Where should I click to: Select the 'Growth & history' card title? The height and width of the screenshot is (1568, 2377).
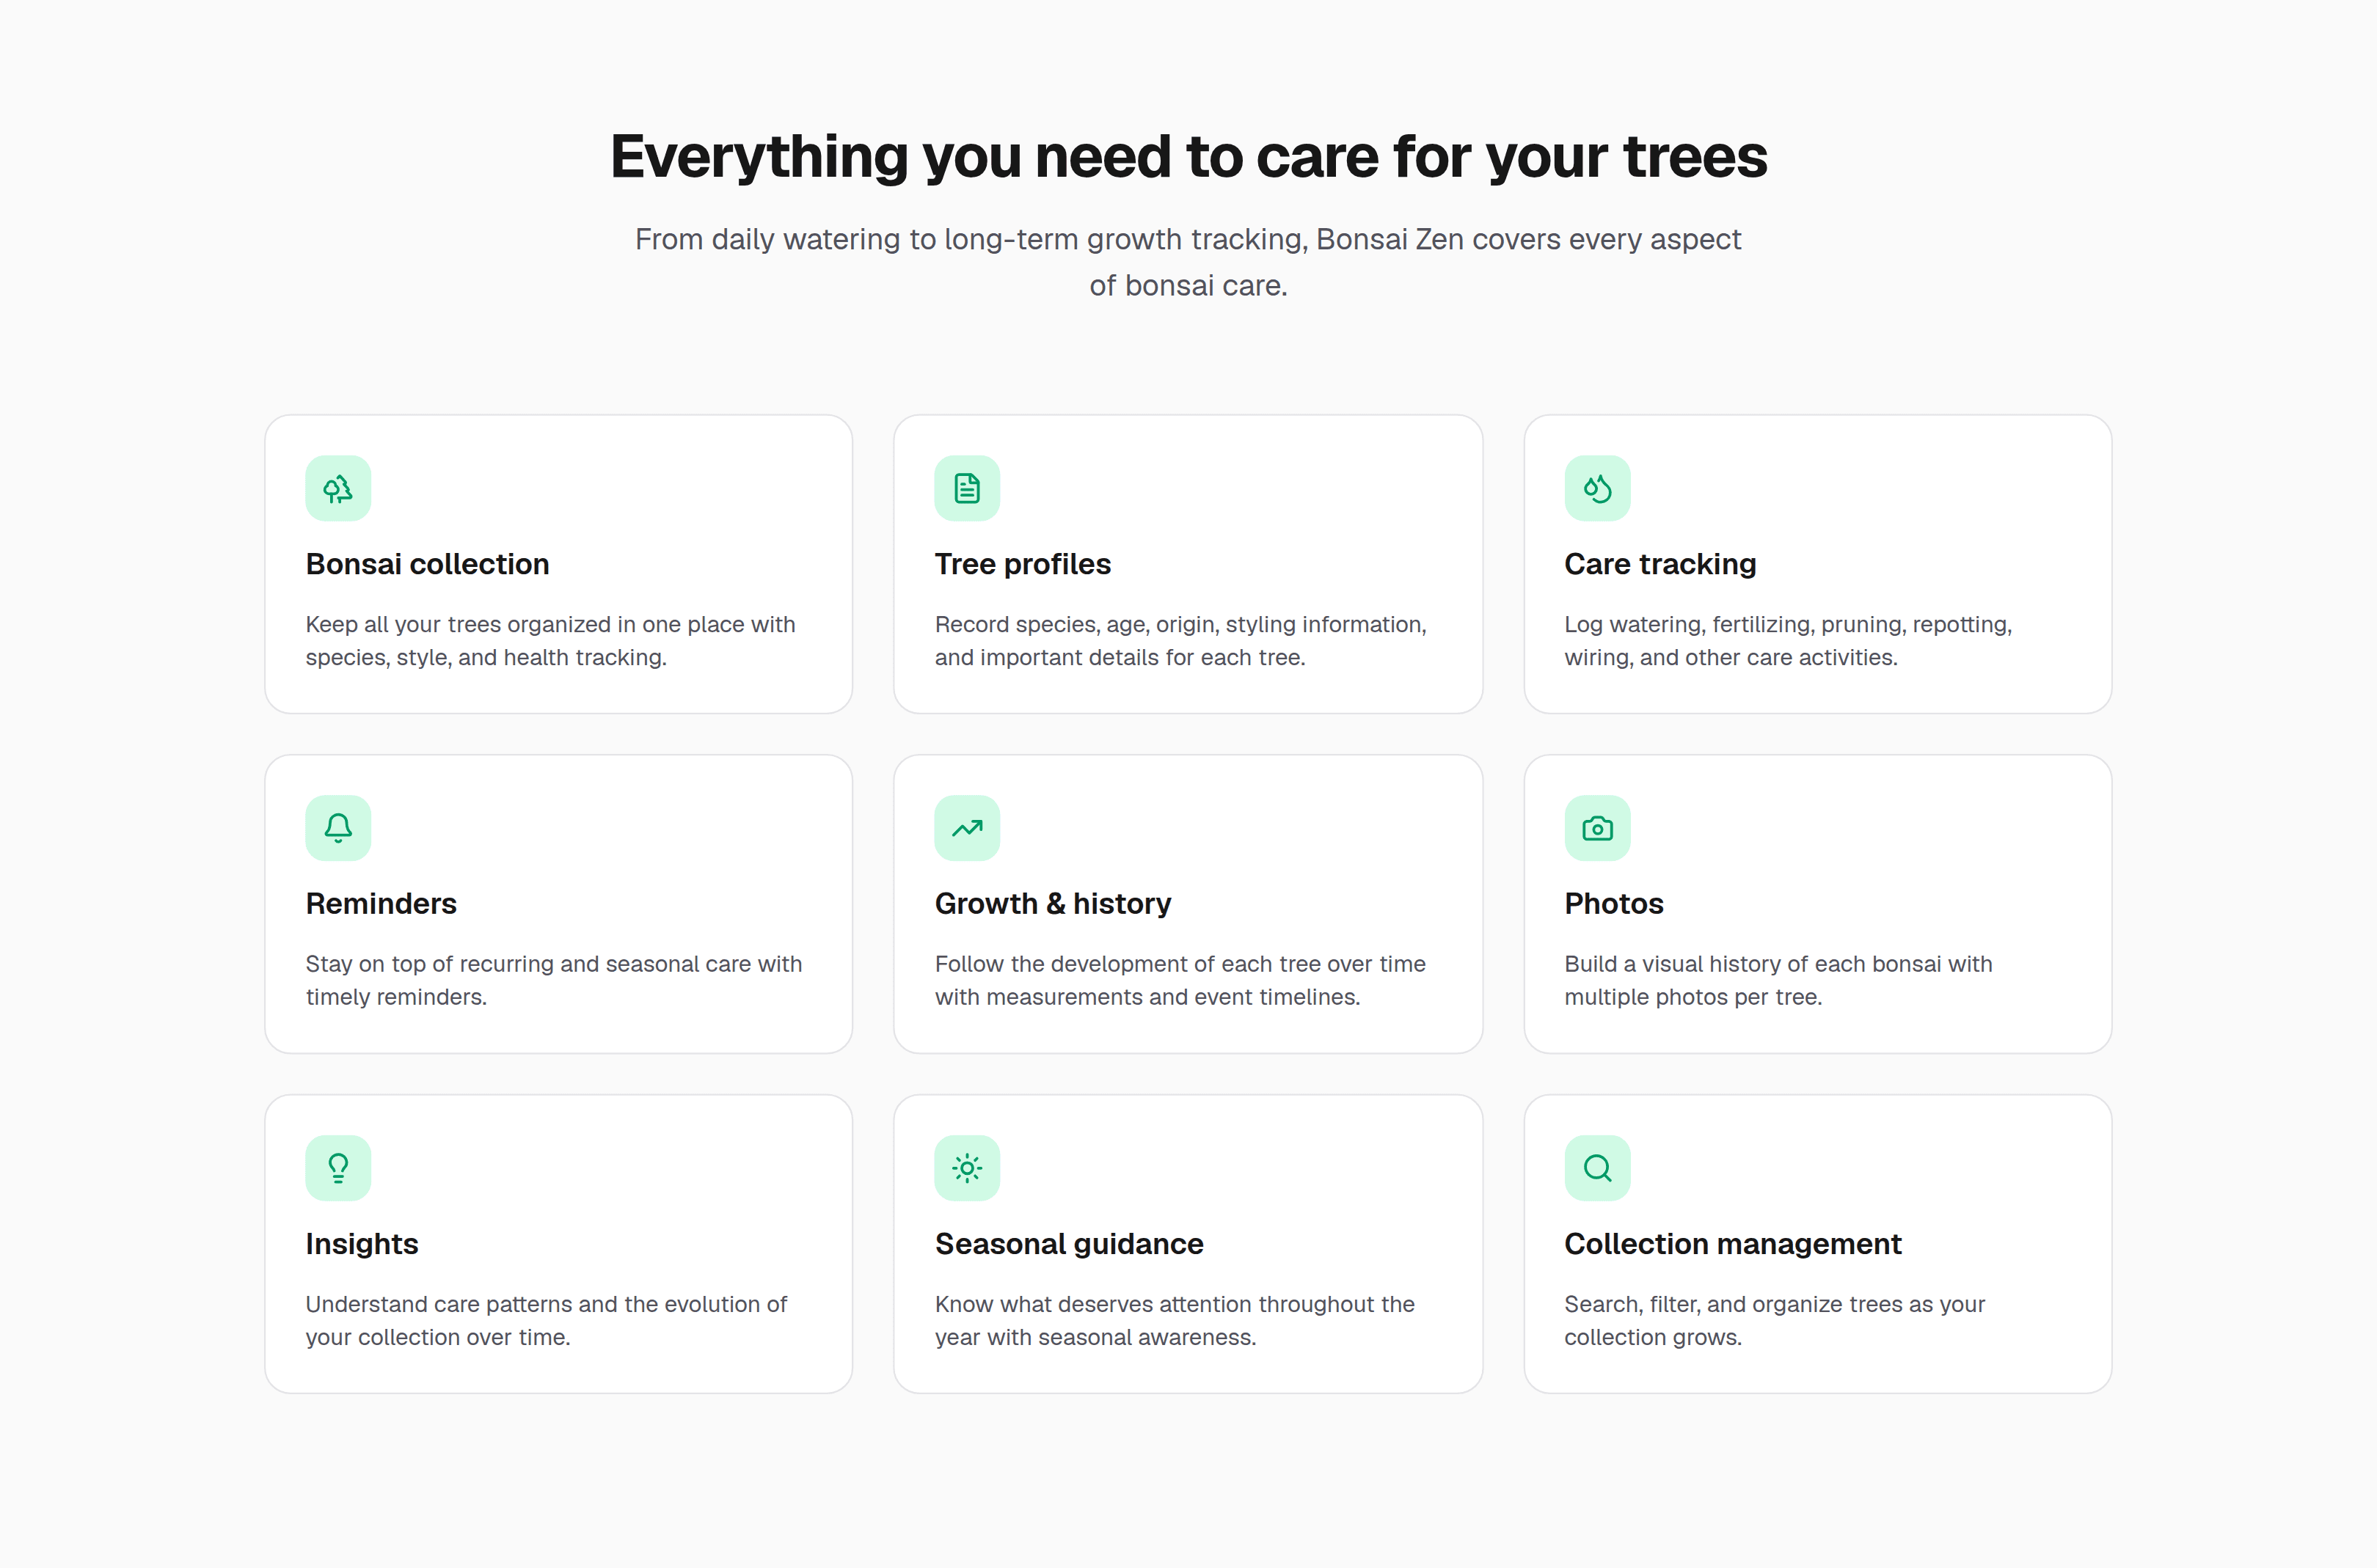click(1053, 904)
